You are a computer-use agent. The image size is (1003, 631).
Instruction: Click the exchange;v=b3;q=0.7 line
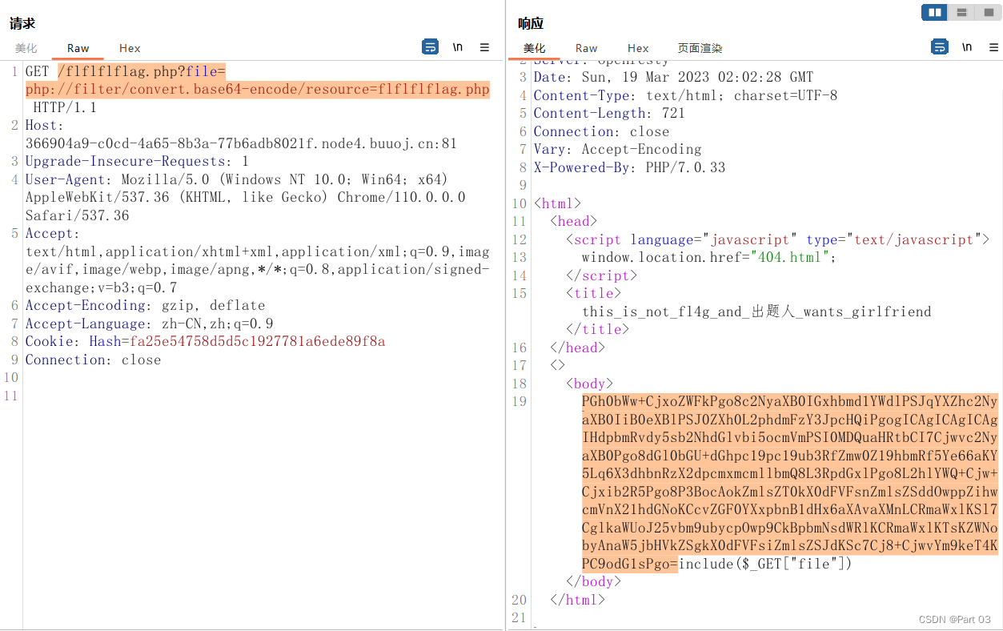pyautogui.click(x=101, y=287)
